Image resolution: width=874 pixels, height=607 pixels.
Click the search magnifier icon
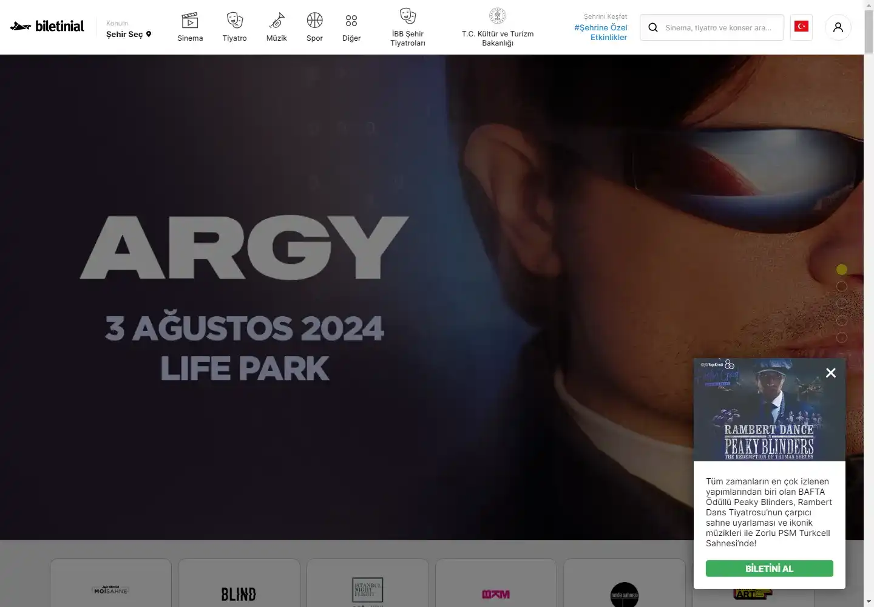point(653,27)
